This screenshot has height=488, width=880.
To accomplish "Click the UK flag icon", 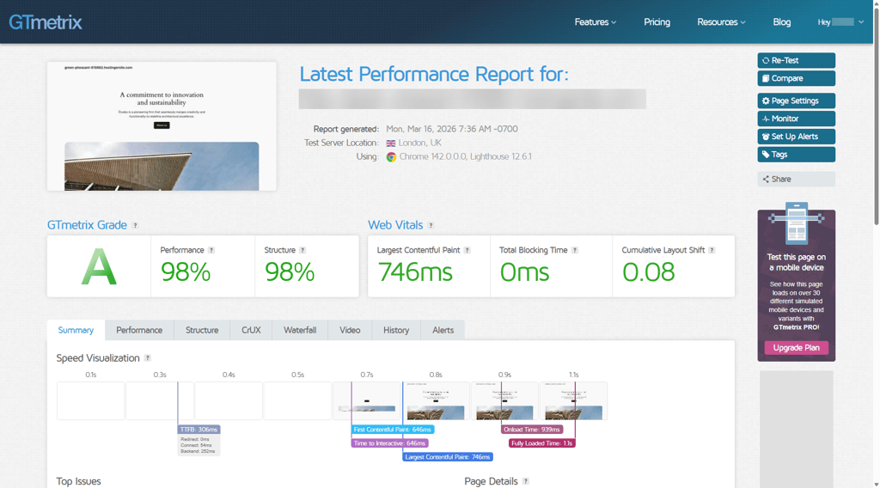I will tap(391, 143).
